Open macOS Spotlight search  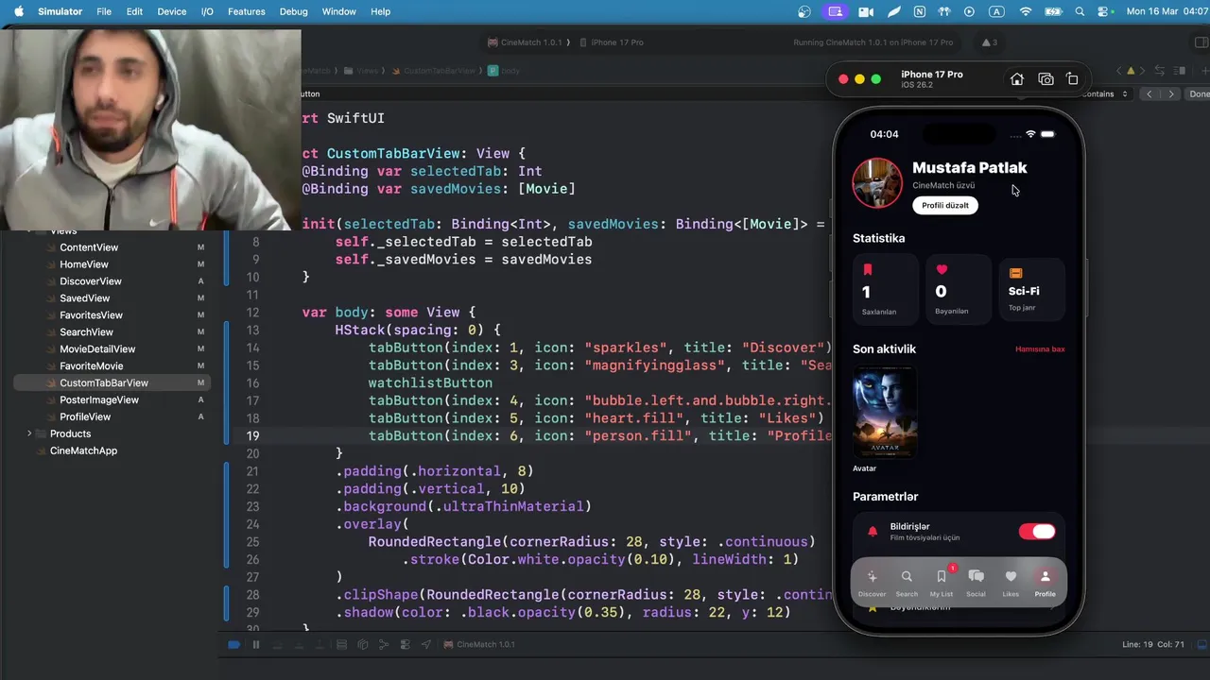click(x=1080, y=11)
